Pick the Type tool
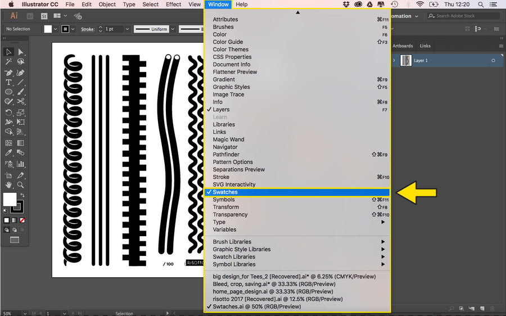Viewport: 506px width, 316px height. [8, 82]
